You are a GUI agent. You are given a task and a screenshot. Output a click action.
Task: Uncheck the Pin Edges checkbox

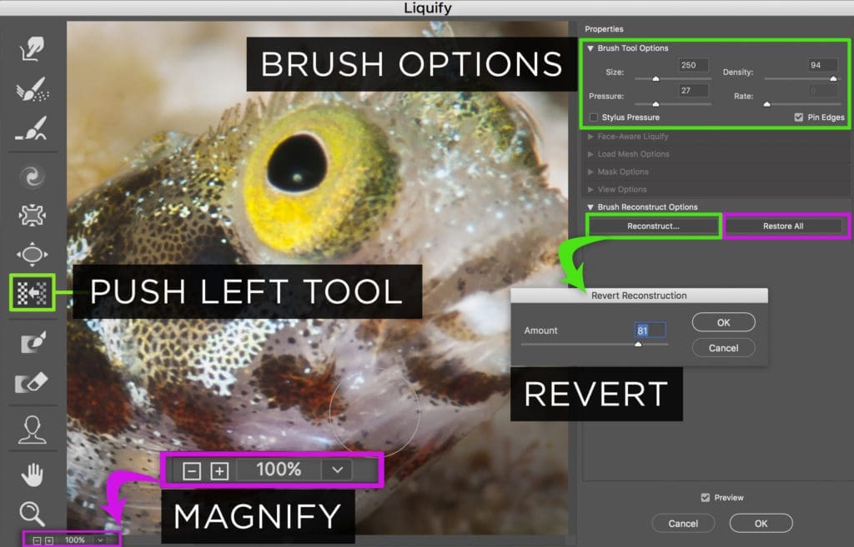click(x=798, y=117)
